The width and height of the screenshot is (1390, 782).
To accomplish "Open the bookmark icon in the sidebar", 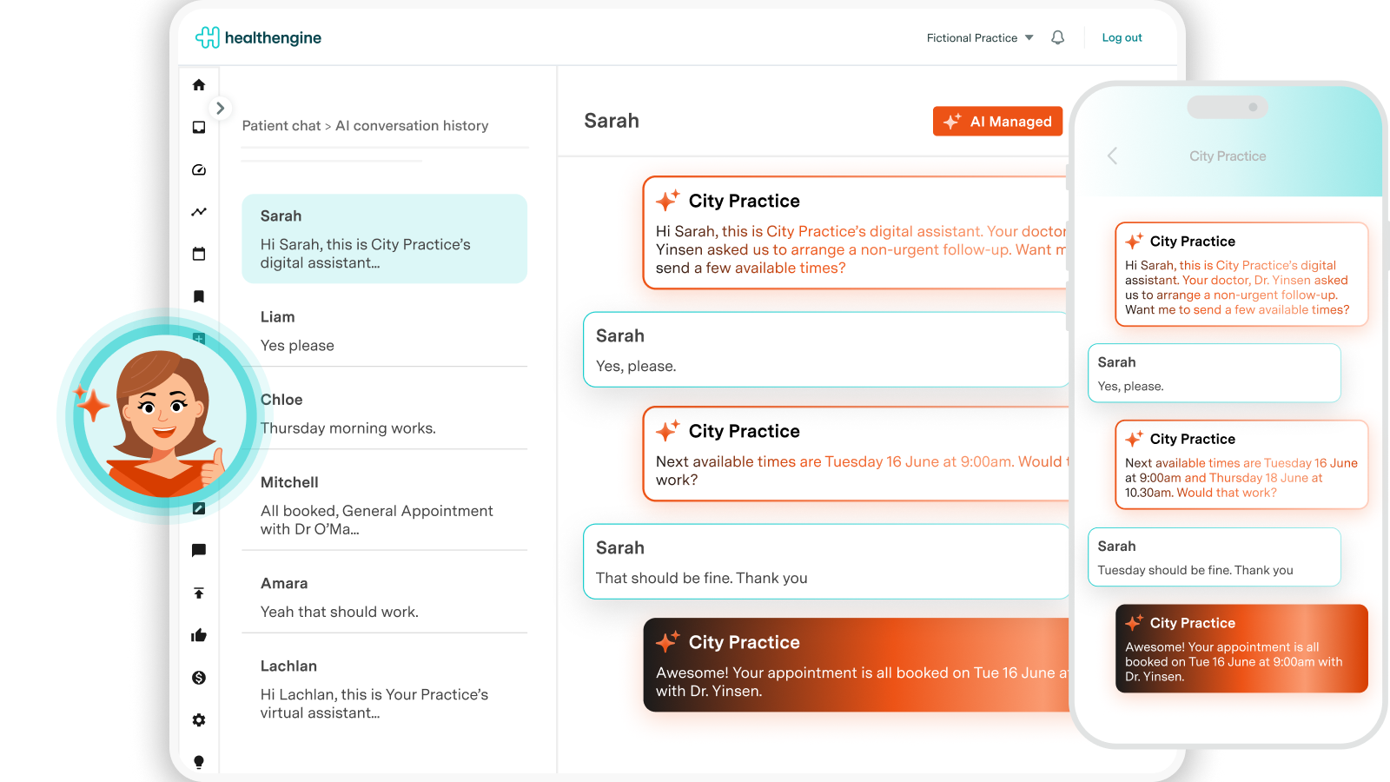I will 199,297.
